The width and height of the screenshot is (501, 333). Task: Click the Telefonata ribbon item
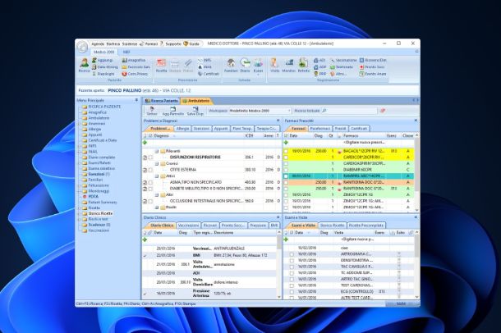pos(342,67)
